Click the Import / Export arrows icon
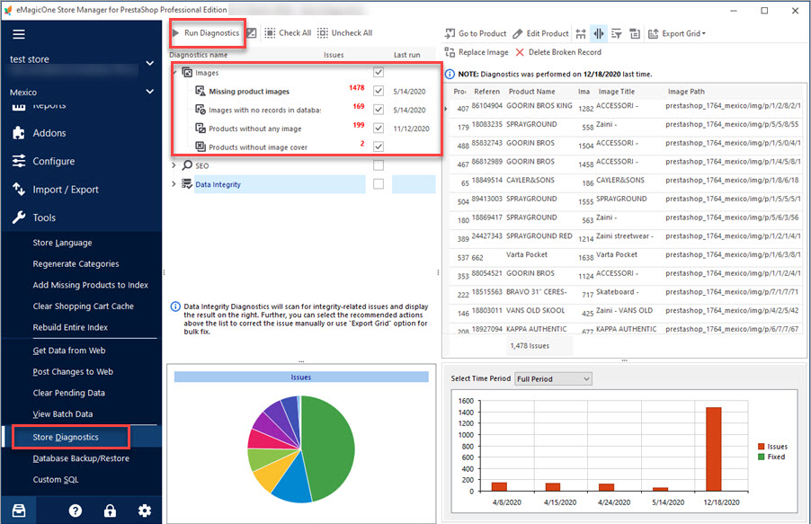 19,190
